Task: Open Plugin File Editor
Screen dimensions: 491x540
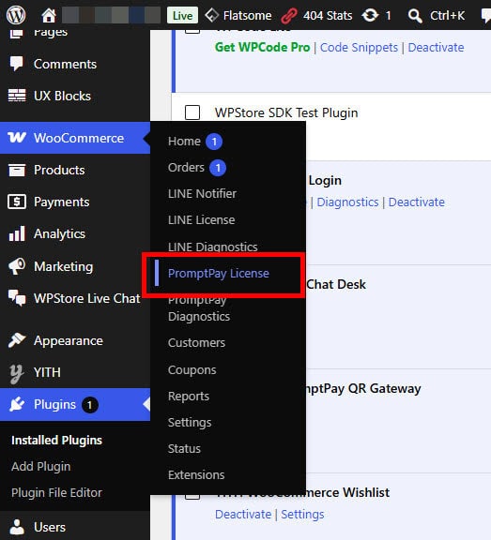Action: 56,492
